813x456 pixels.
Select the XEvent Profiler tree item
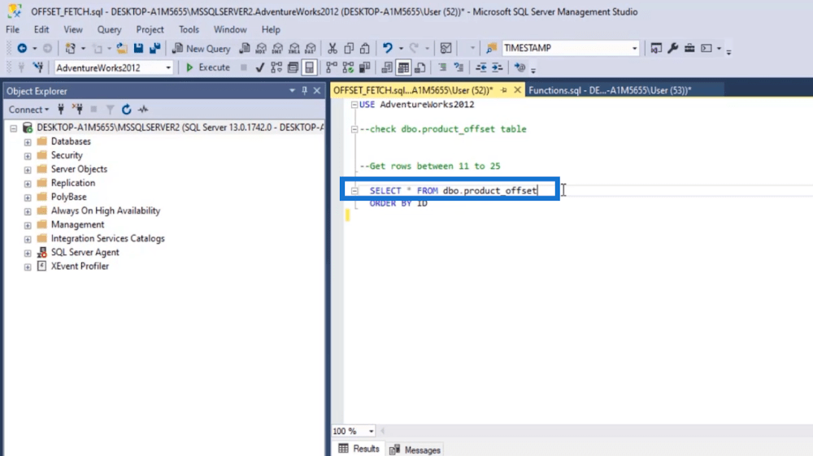click(80, 267)
